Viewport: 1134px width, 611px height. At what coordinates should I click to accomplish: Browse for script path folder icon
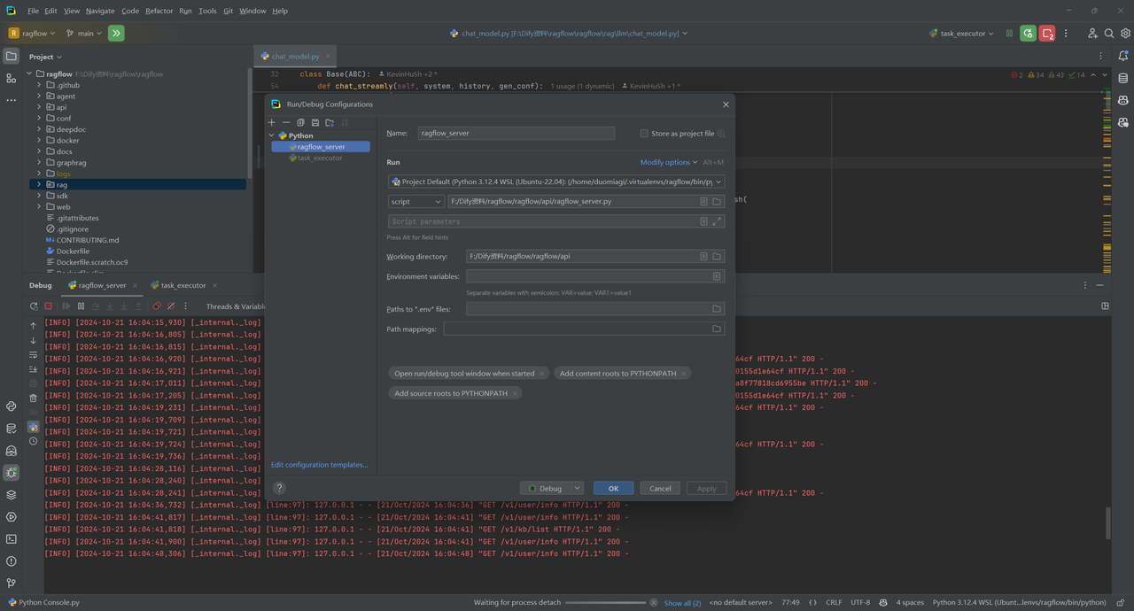(x=717, y=202)
